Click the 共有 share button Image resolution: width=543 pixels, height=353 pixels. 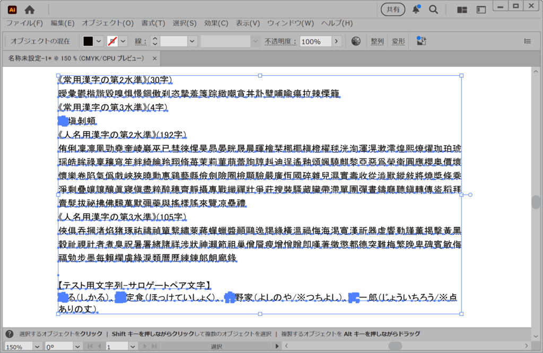(x=393, y=10)
